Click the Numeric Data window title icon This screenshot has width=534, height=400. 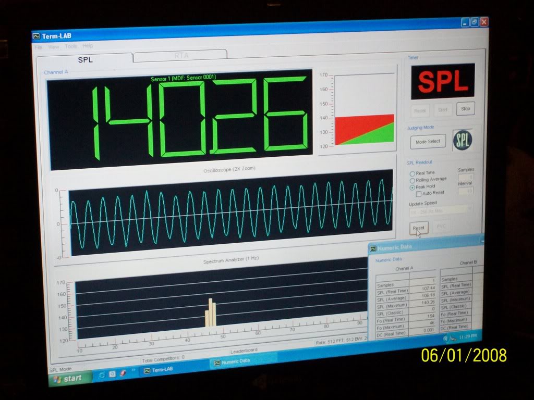[x=373, y=248]
